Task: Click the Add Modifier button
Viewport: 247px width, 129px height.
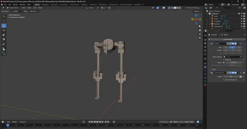Action: [228, 39]
